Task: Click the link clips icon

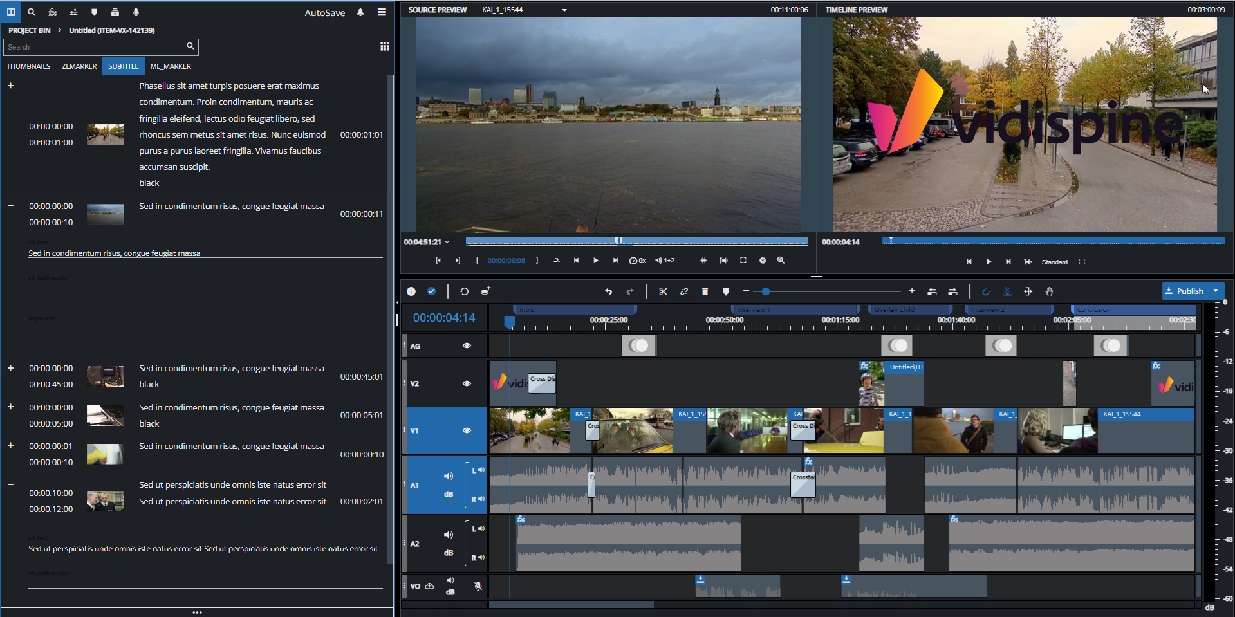Action: pyautogui.click(x=684, y=291)
